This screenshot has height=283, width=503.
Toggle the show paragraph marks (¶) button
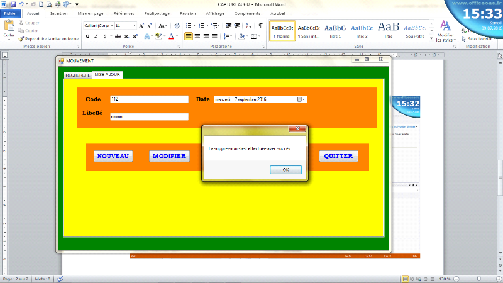pyautogui.click(x=261, y=26)
